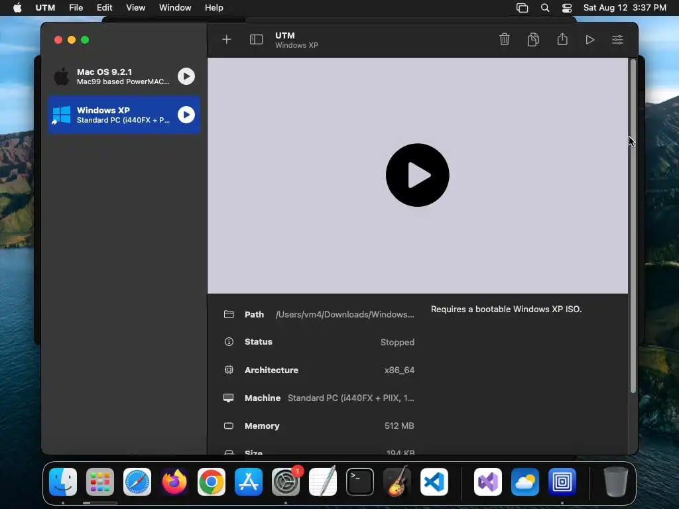Open VM settings via the sliders icon

[617, 40]
